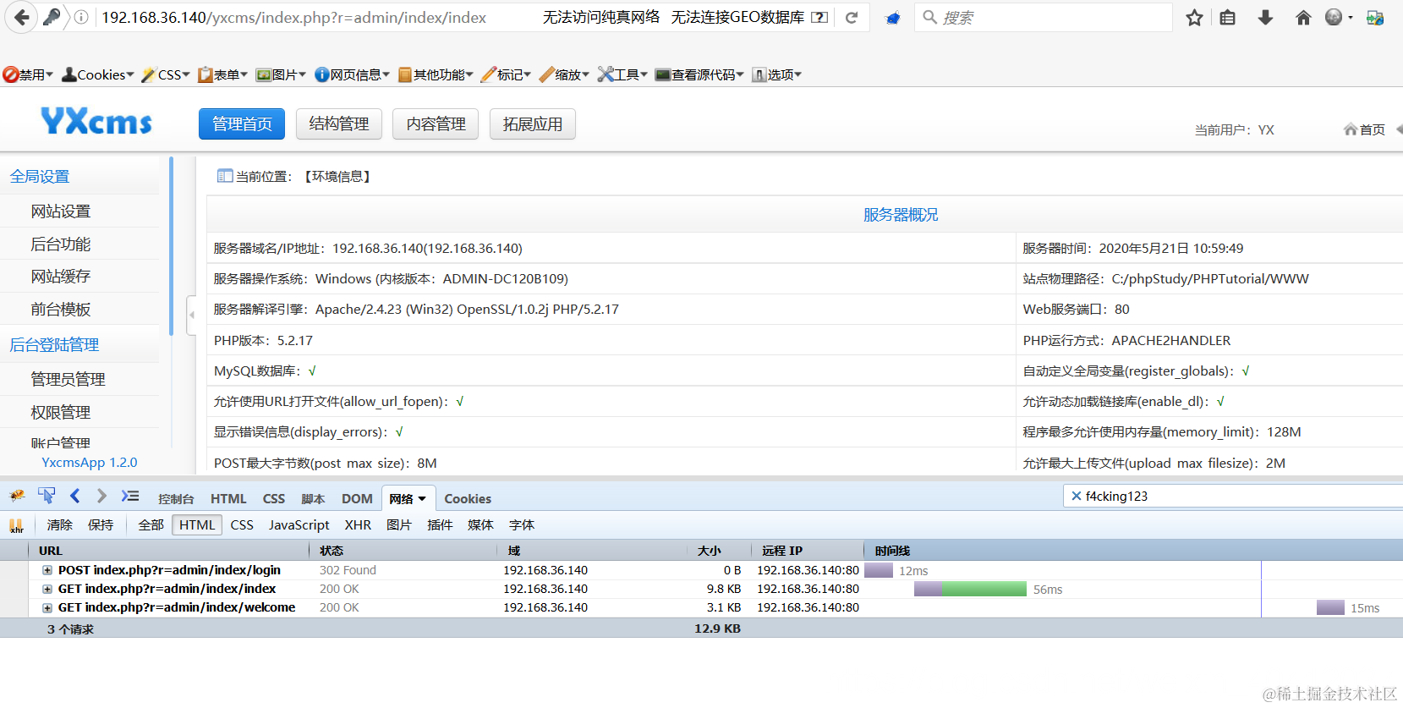Filter requests by 媒体

point(480,525)
